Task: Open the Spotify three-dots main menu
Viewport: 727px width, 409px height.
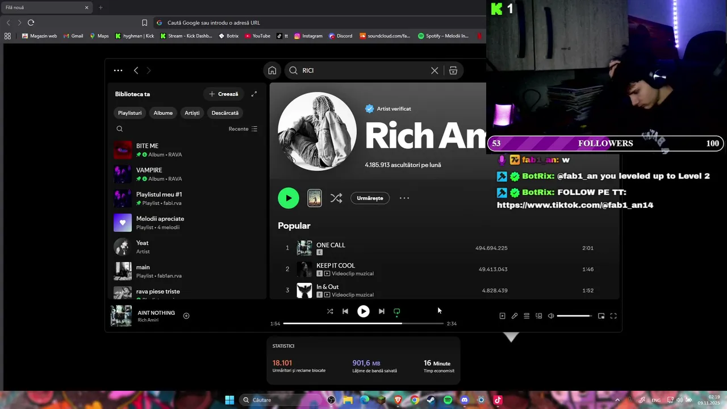Action: pos(118,70)
